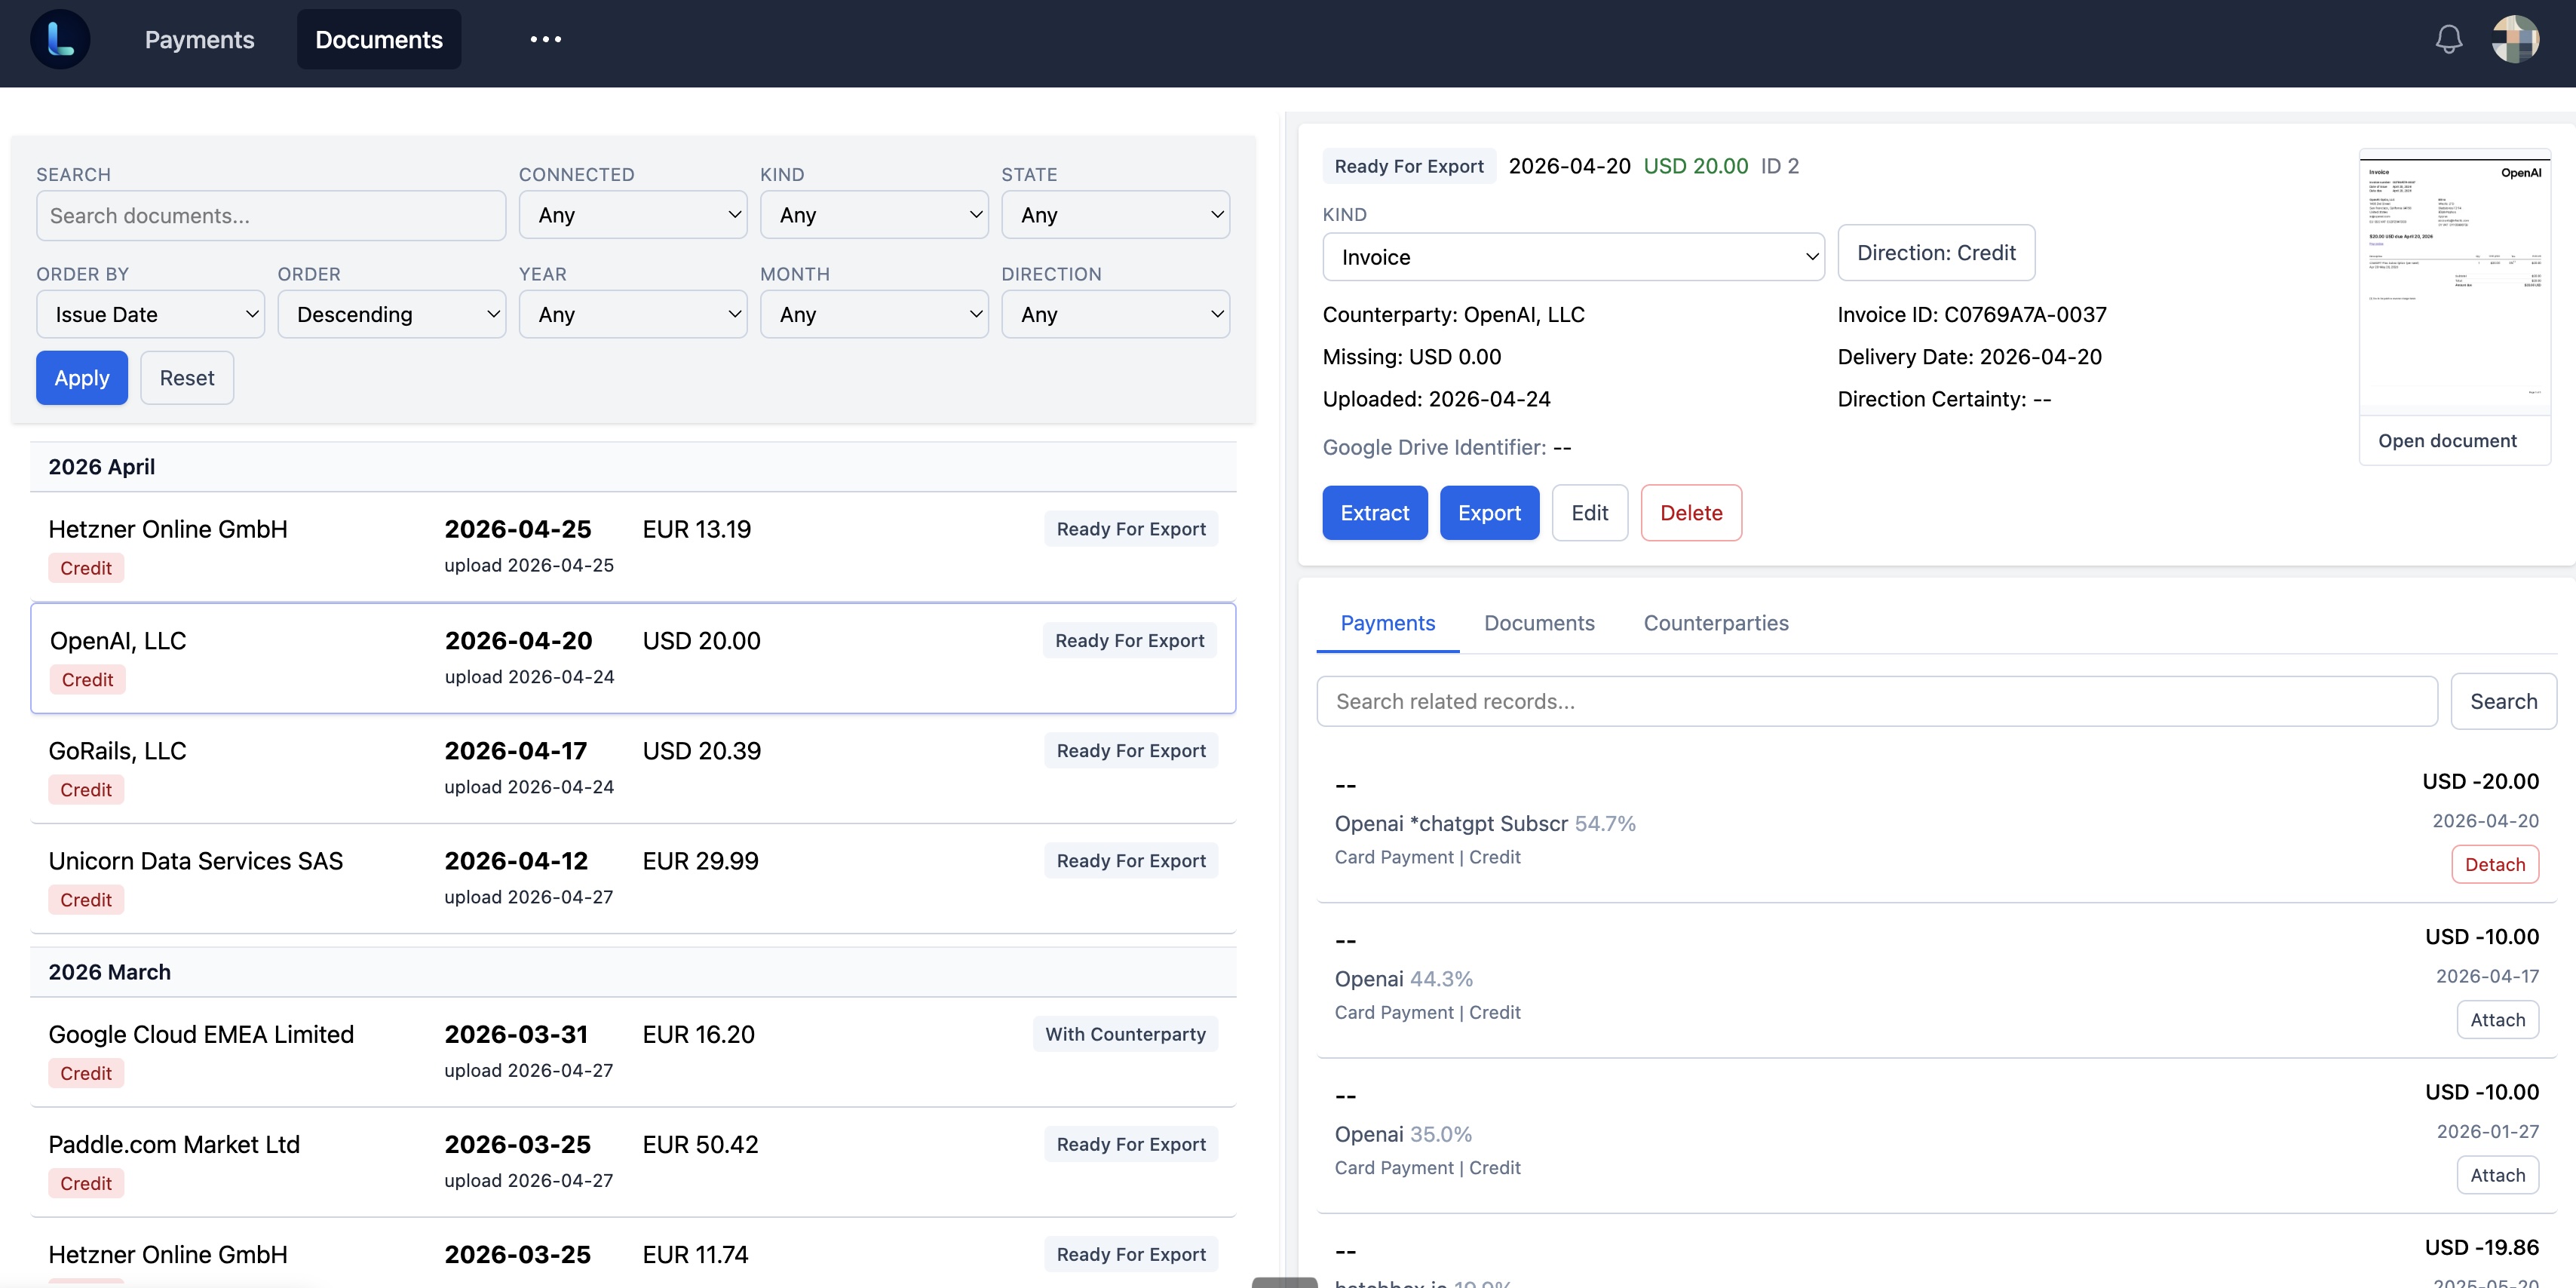The height and width of the screenshot is (1288, 2576).
Task: Click the Counterparty: OpenAI, LLC text
Action: (1453, 315)
